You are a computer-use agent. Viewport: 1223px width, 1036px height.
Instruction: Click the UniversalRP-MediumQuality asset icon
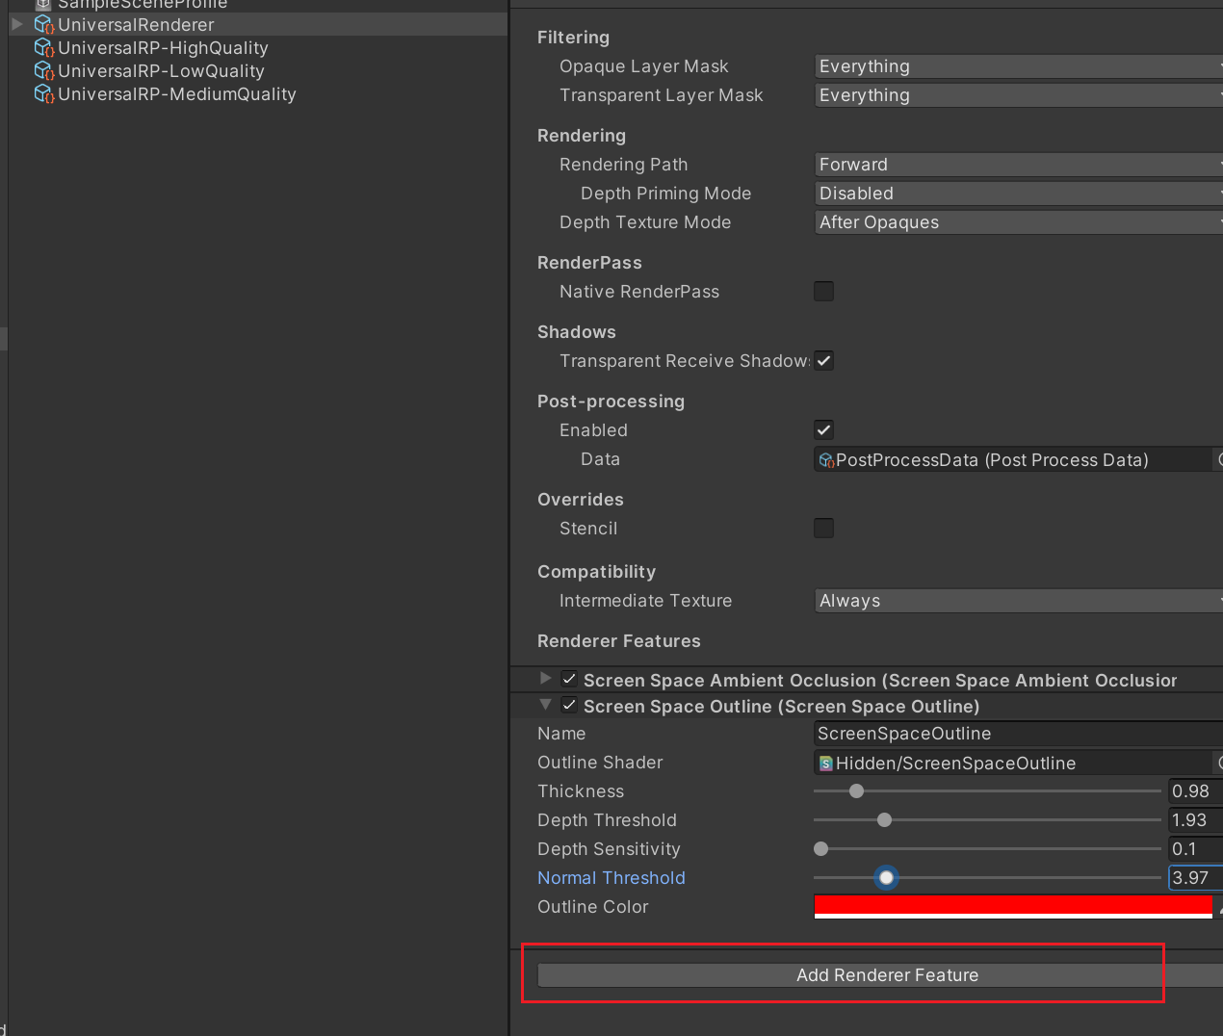(x=43, y=94)
